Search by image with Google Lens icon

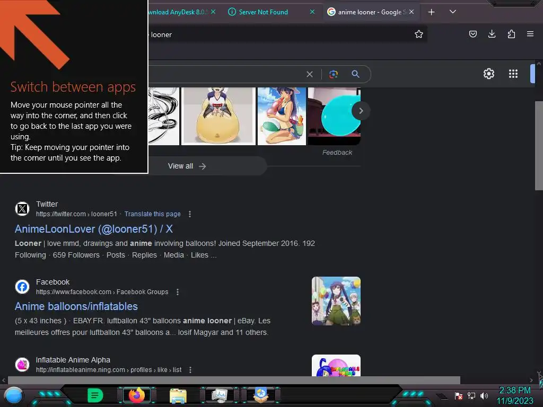(x=333, y=74)
